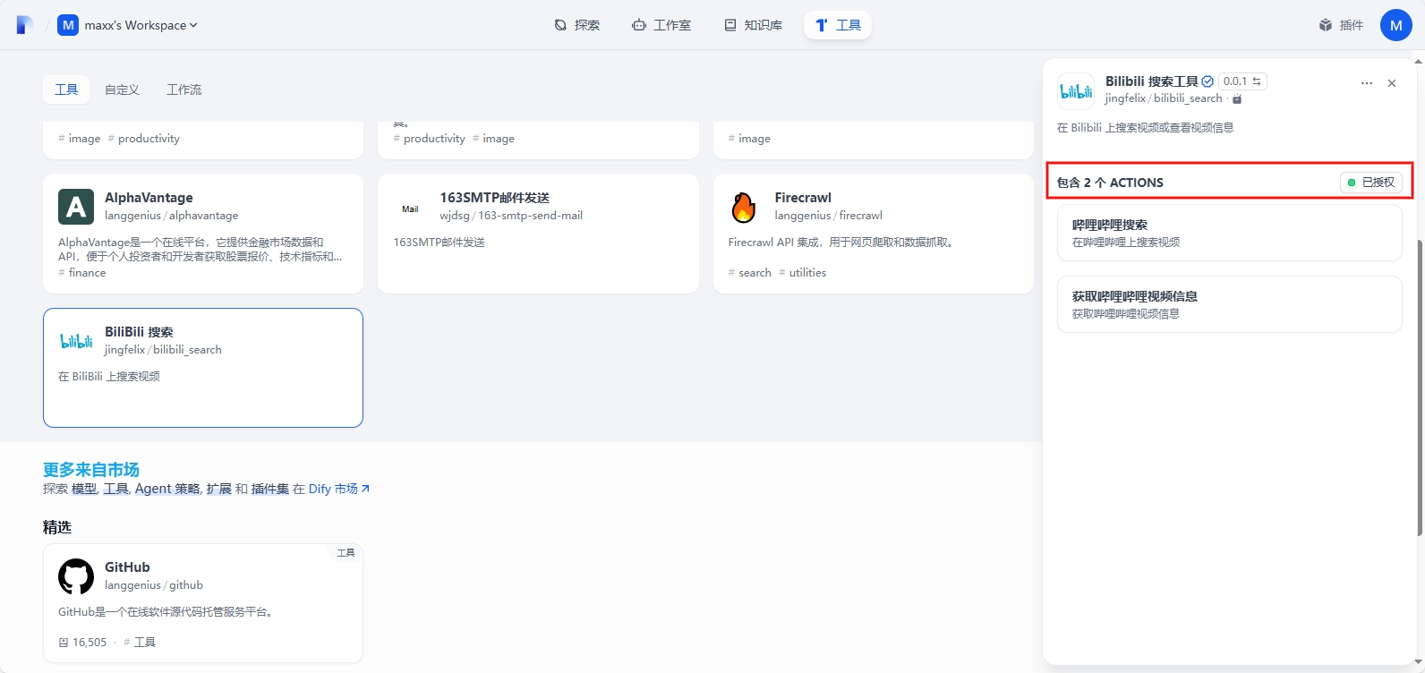Viewport: 1425px width, 673px height.
Task: Click langgenius/firecrawl author text
Action: pos(829,216)
